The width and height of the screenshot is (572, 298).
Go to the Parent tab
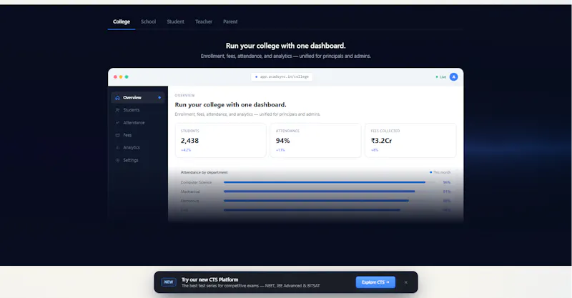230,21
